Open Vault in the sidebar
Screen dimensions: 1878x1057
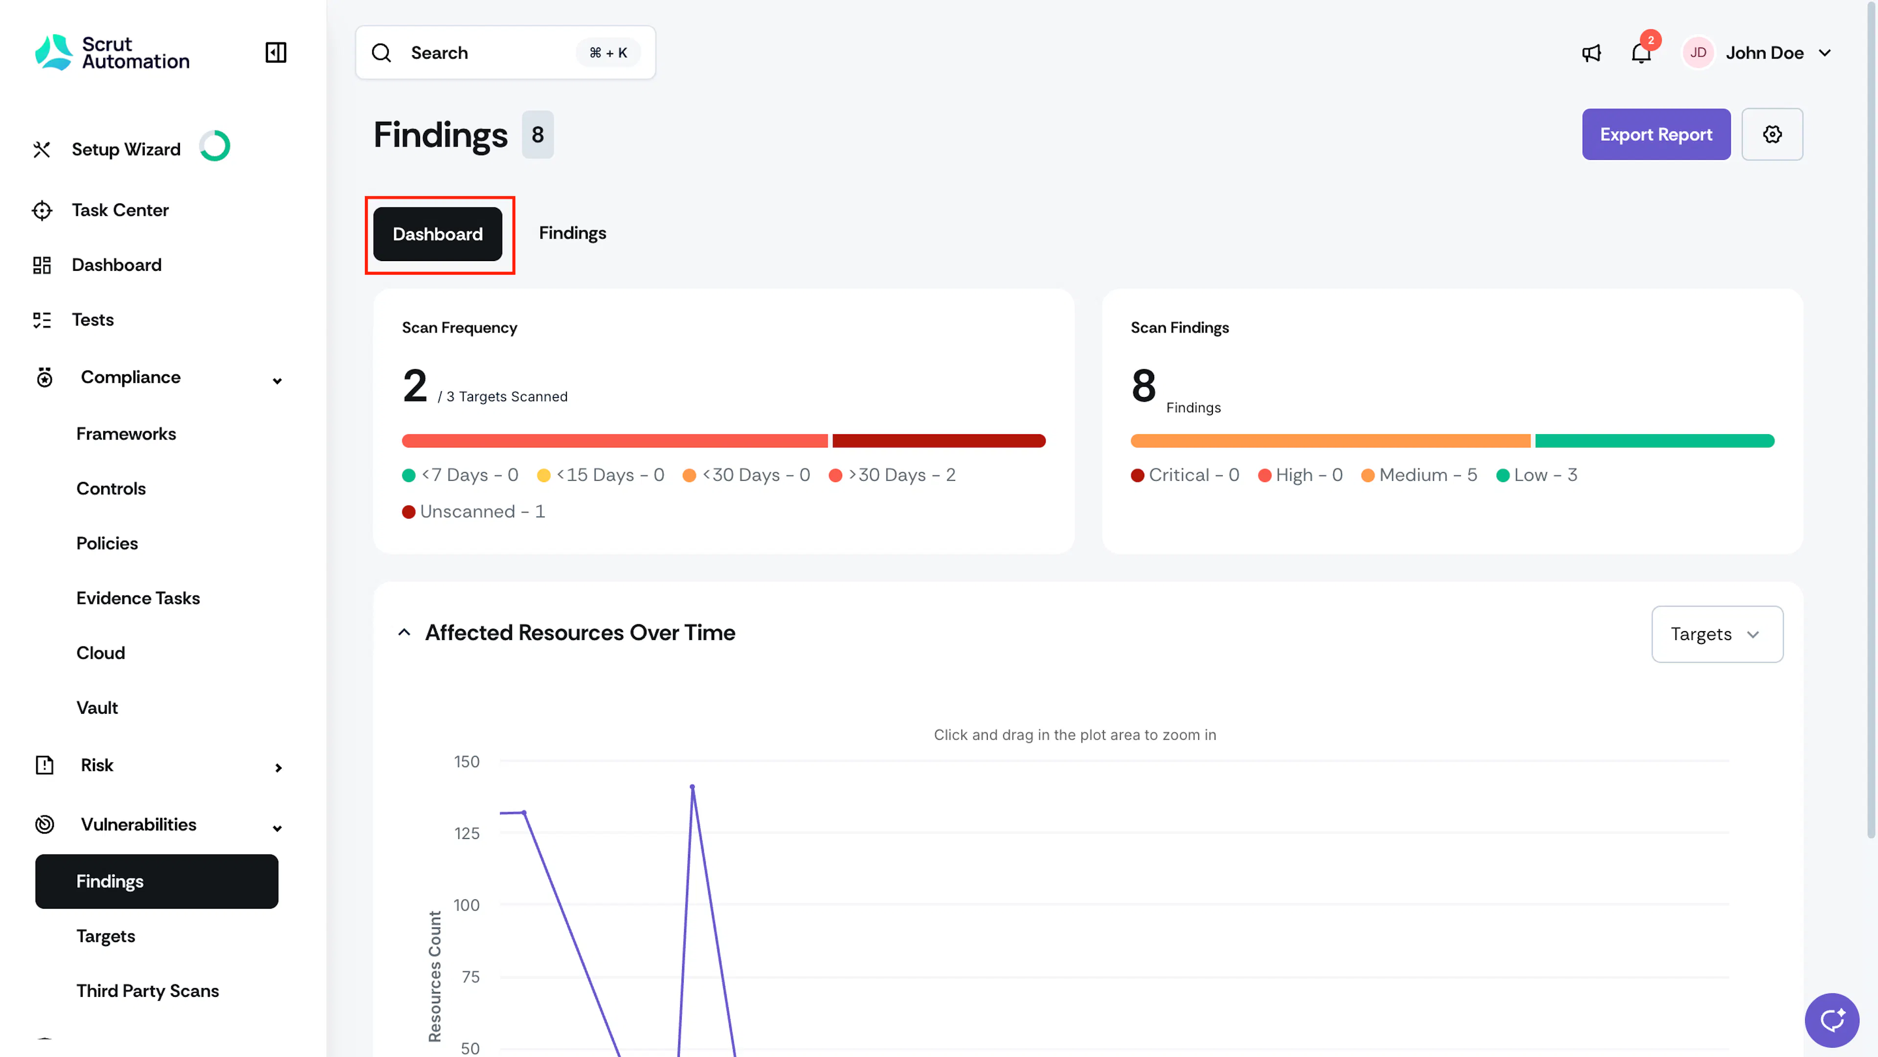(97, 707)
